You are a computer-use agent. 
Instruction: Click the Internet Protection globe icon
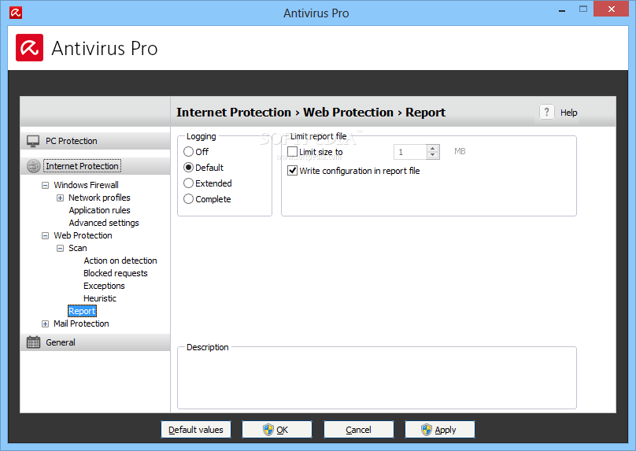click(x=33, y=166)
